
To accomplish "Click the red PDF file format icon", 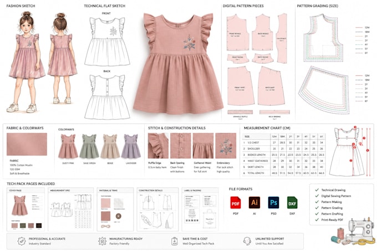I will coord(236,202).
